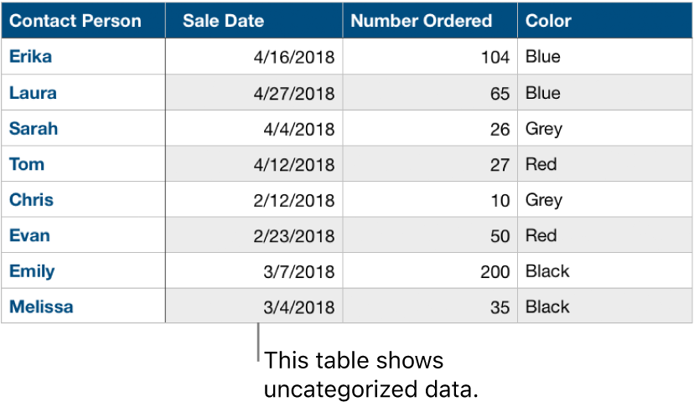Click the Evan contact name cell
This screenshot has height=412, width=694.
tap(30, 235)
